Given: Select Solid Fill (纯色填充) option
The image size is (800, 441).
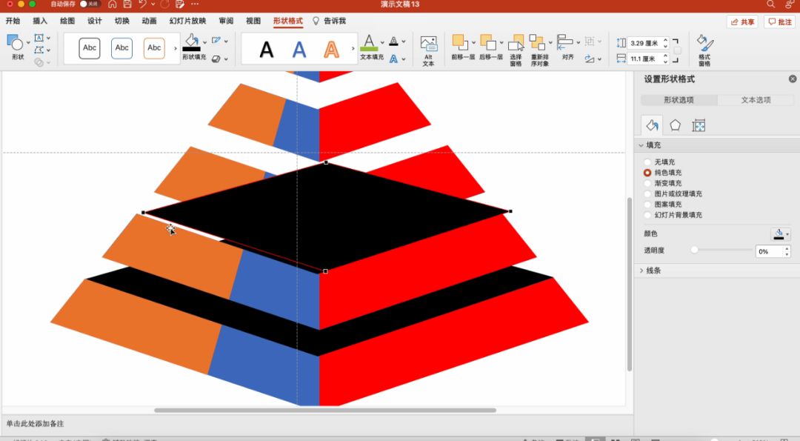Looking at the screenshot, I should (x=647, y=173).
